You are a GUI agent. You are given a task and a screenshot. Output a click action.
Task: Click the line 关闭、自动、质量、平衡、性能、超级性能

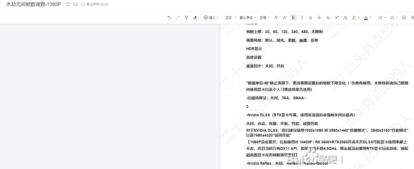click(x=282, y=124)
